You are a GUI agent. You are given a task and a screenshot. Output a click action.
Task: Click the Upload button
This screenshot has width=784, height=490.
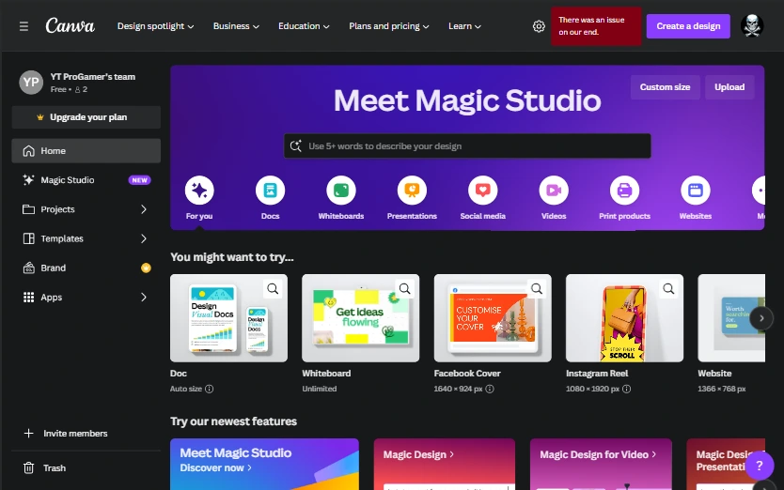729,87
